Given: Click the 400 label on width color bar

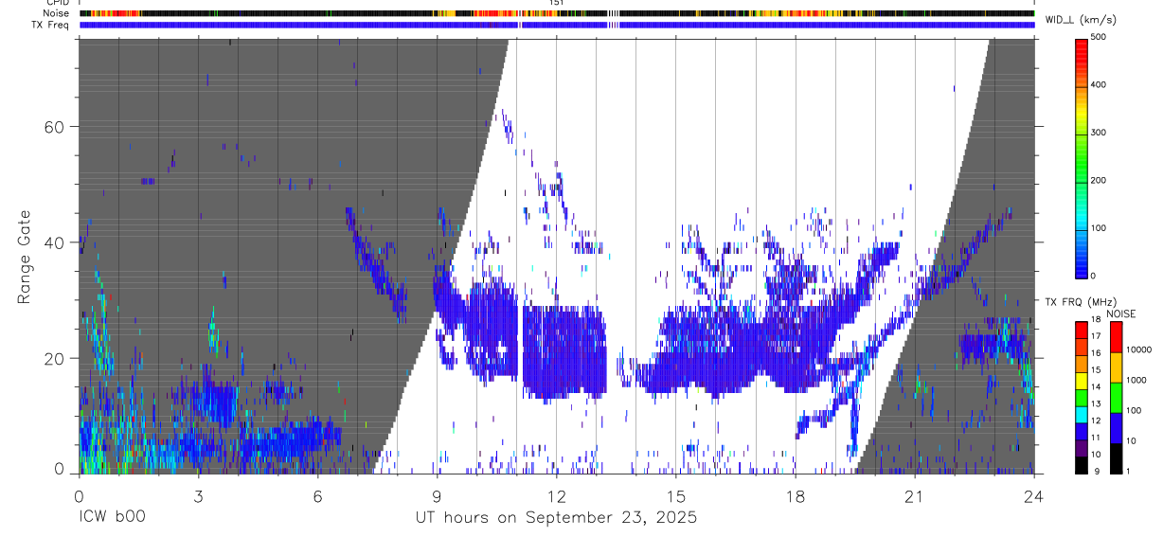Looking at the screenshot, I should (x=1100, y=84).
